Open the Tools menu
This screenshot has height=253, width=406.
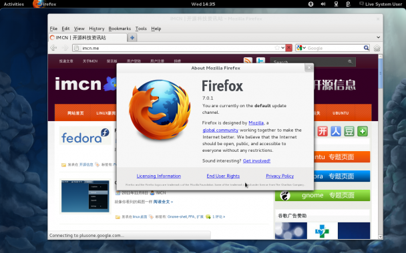tap(141, 29)
